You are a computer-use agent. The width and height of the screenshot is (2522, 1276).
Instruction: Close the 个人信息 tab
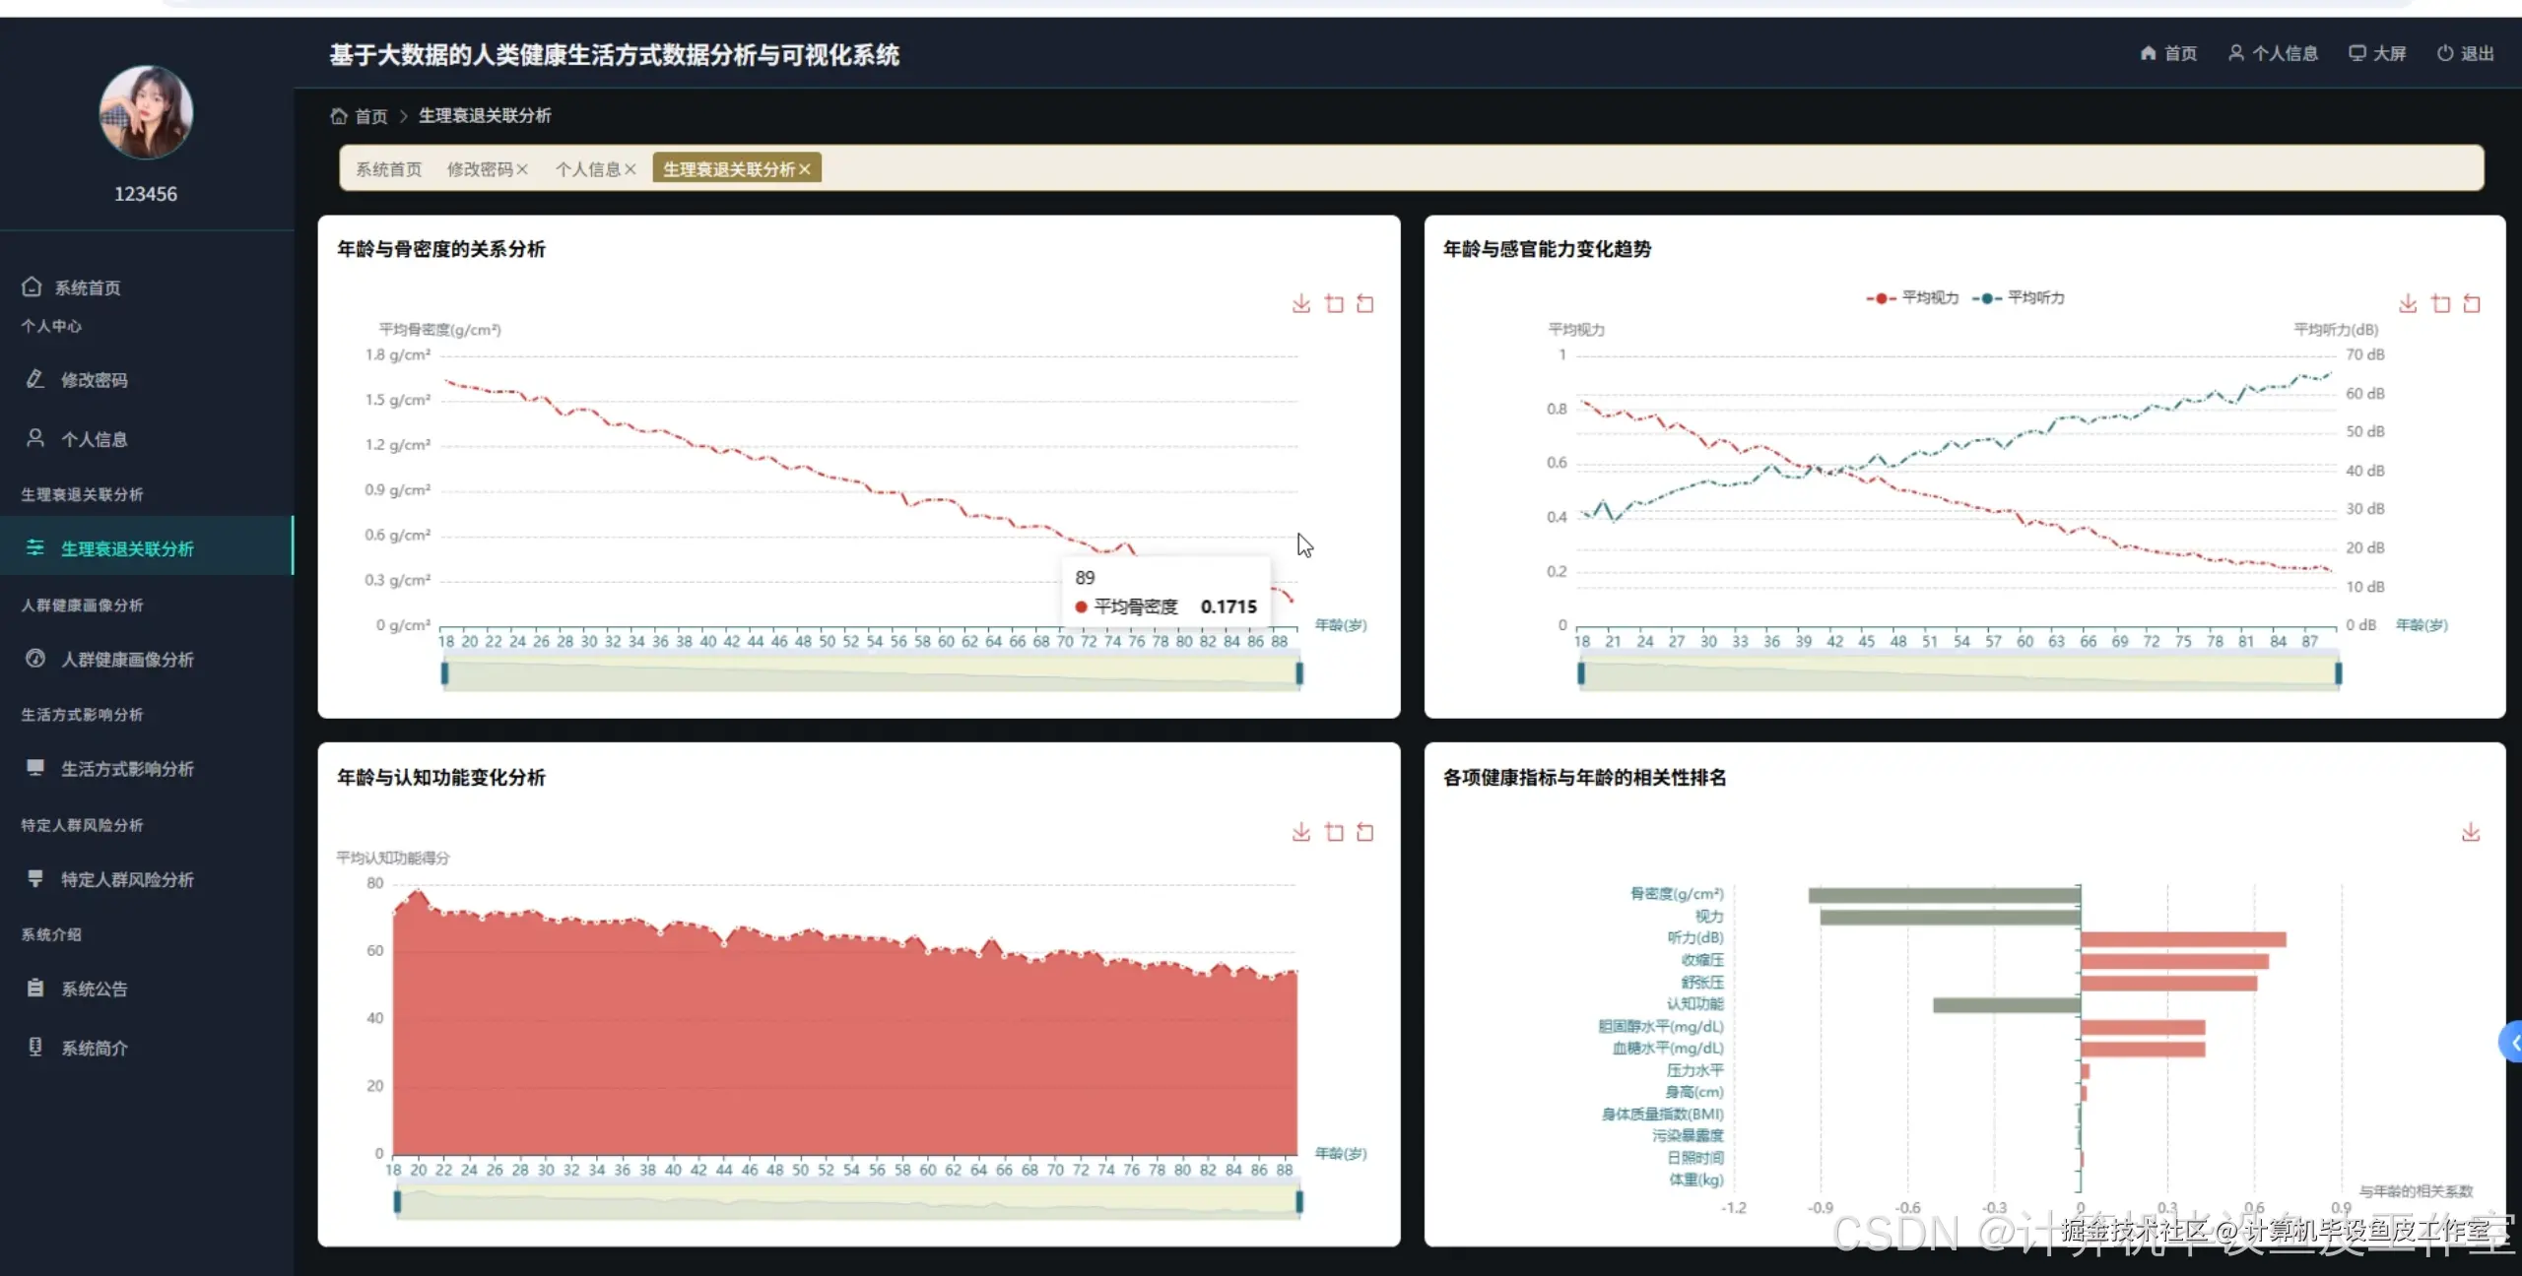point(630,169)
